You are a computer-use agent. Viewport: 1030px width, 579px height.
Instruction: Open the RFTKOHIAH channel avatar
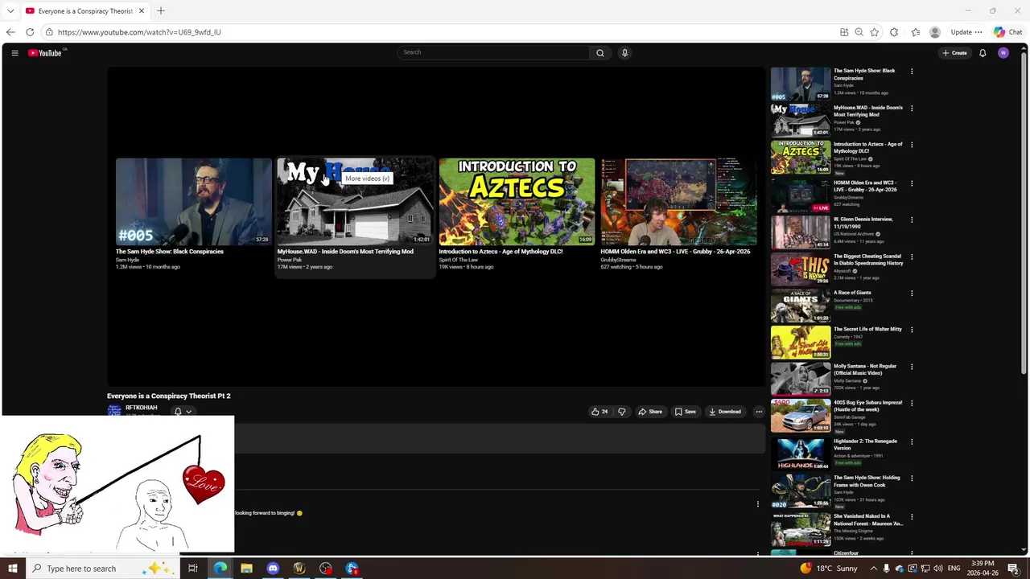[114, 410]
